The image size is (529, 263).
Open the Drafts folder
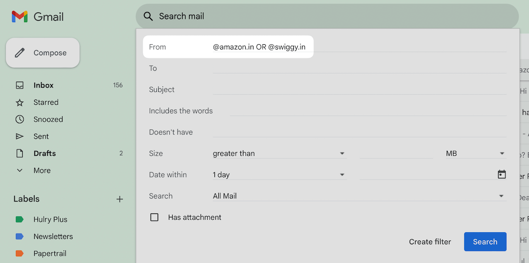point(44,153)
